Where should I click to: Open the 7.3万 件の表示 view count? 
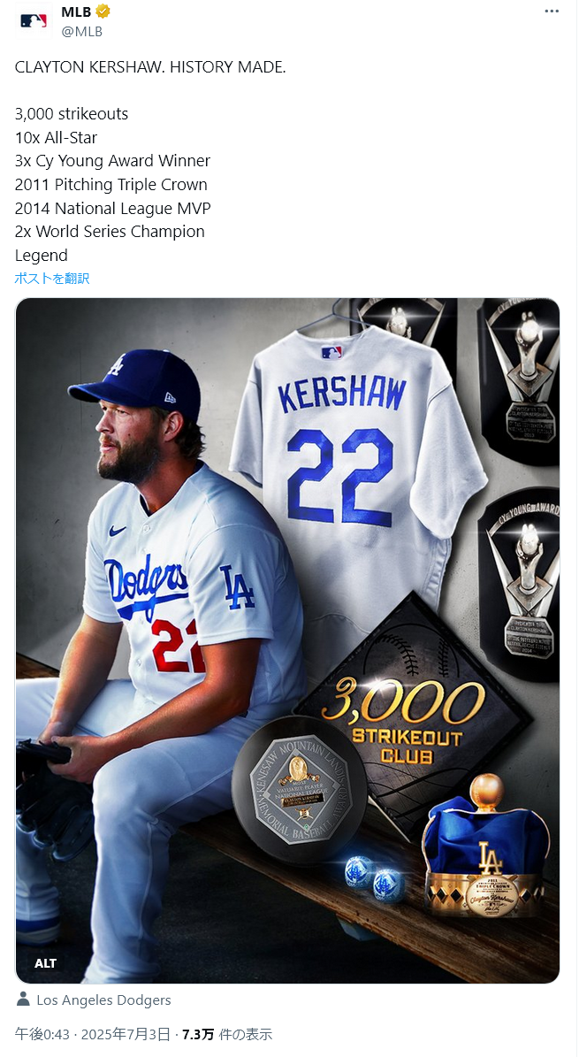click(x=227, y=1035)
